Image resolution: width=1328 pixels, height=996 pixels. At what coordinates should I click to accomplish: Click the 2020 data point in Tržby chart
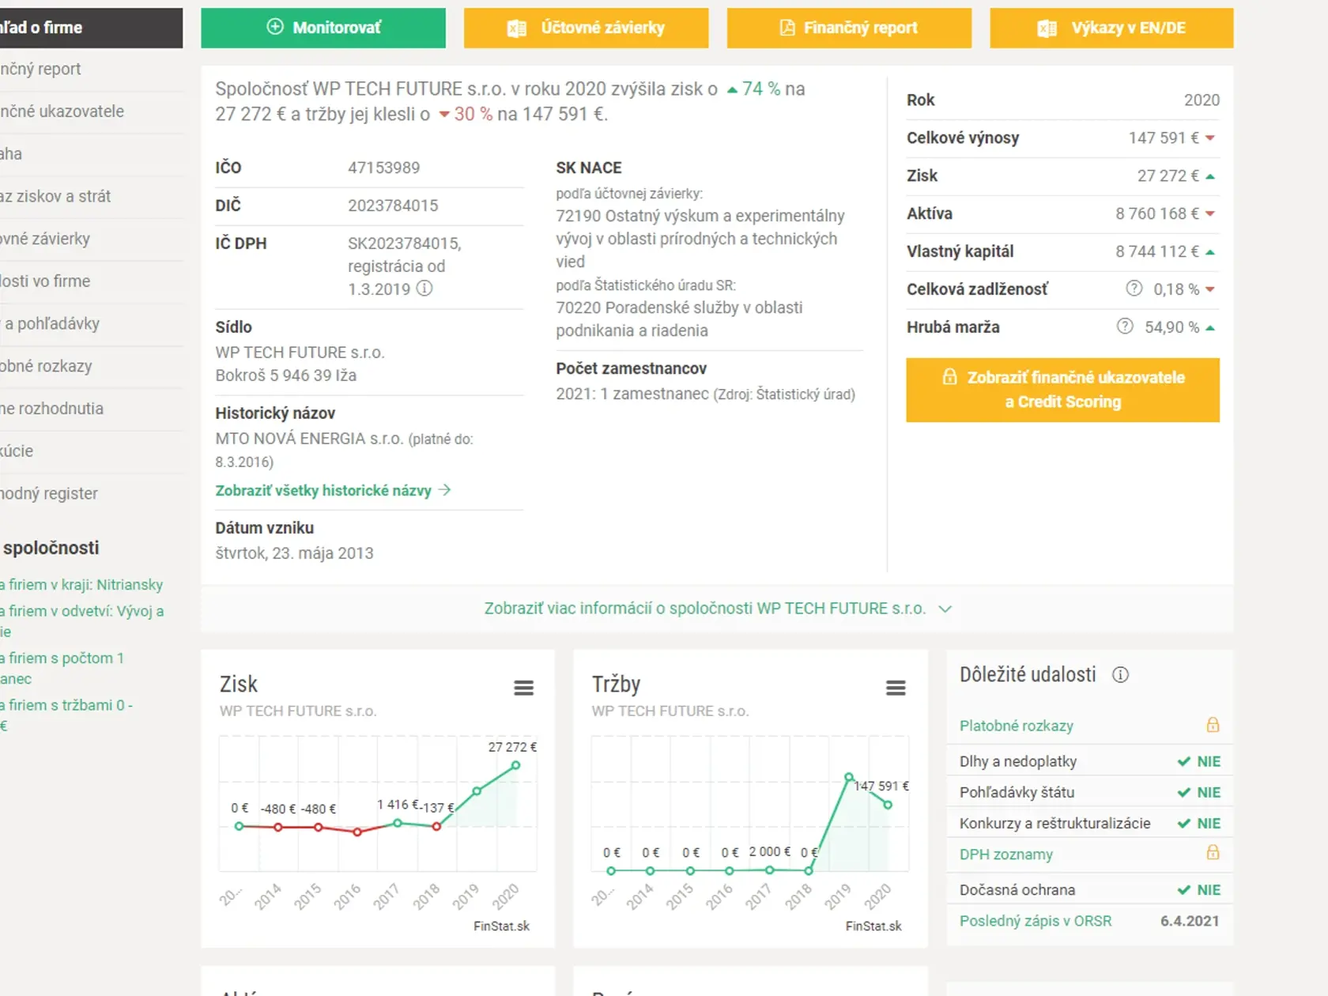coord(888,805)
